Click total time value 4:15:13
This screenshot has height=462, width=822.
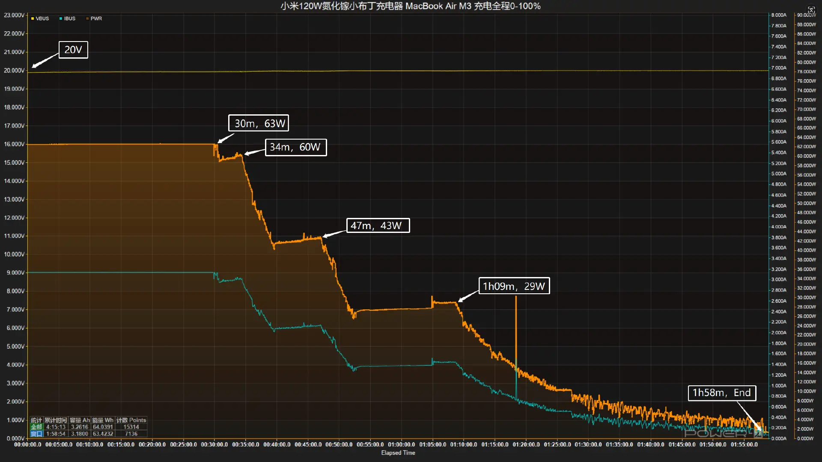[x=56, y=427]
